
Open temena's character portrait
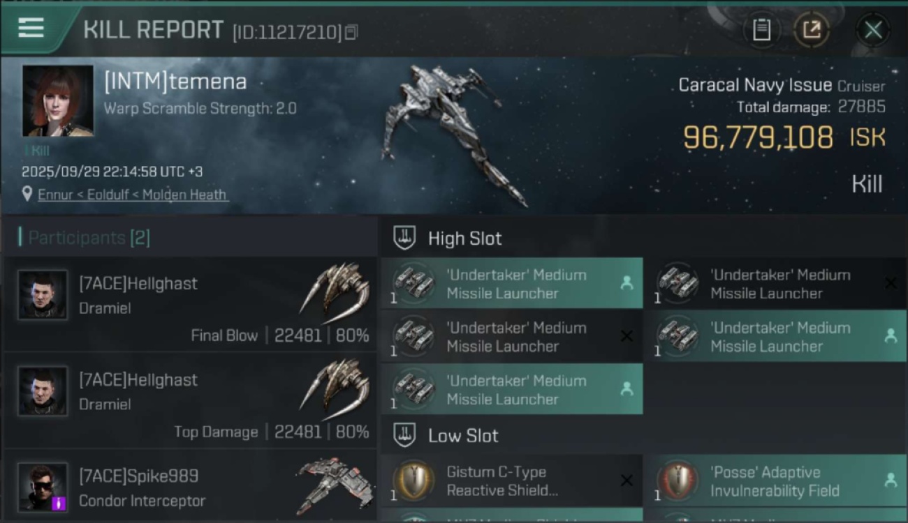57,101
